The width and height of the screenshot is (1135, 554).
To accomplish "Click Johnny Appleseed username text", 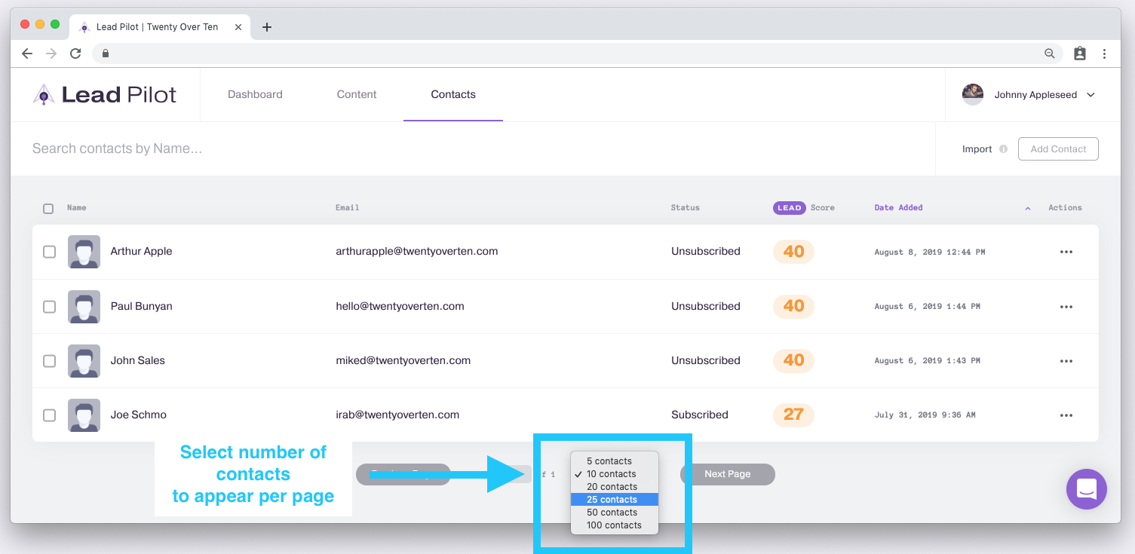I will [1035, 95].
